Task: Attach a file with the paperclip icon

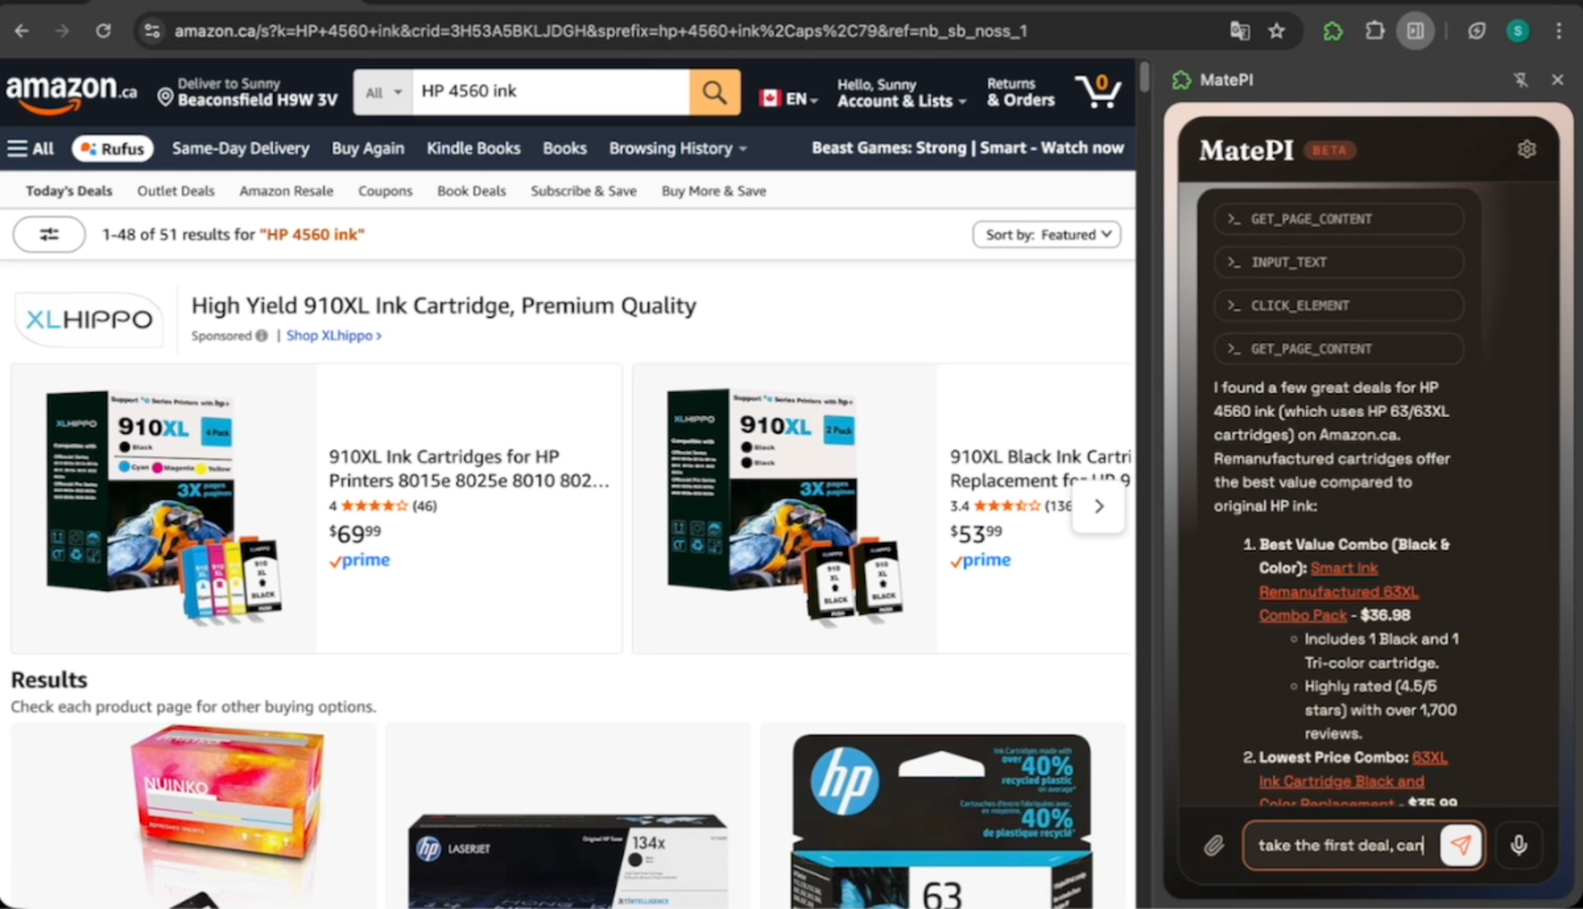Action: [1214, 845]
